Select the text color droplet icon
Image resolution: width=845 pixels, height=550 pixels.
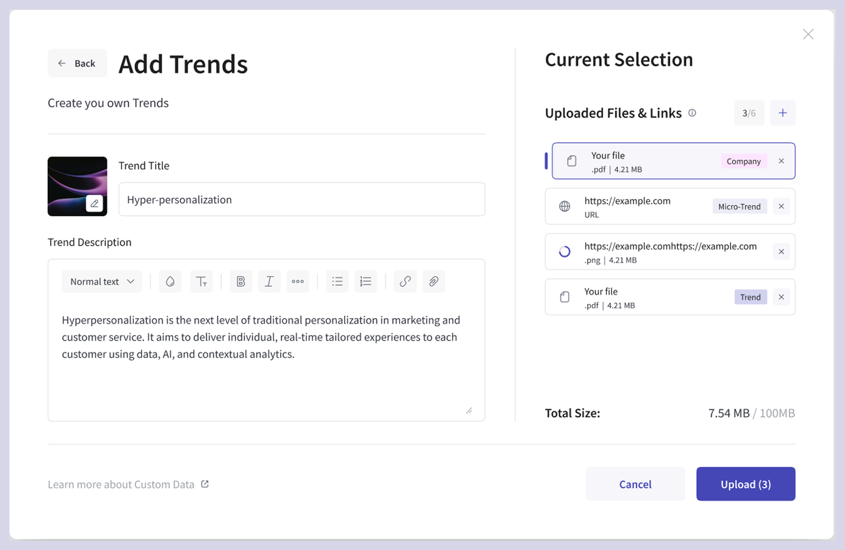(170, 281)
